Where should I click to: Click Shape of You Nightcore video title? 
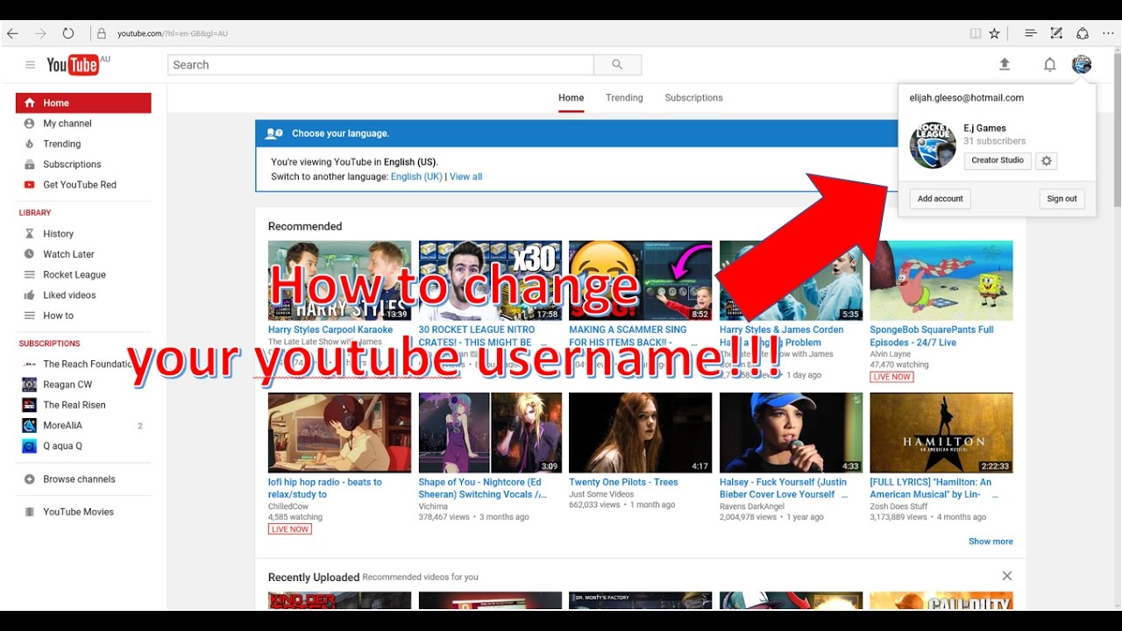(x=483, y=488)
